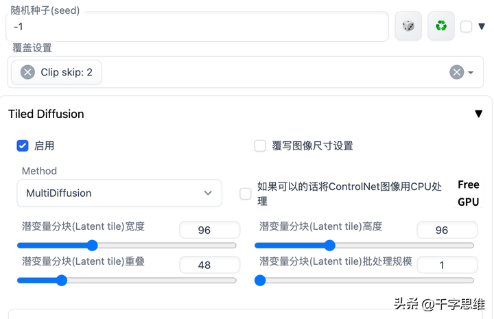Expand extra seed options triangle
The image size is (494, 319).
click(x=482, y=27)
